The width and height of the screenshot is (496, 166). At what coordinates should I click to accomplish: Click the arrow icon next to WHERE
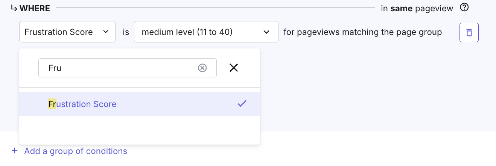pos(14,8)
